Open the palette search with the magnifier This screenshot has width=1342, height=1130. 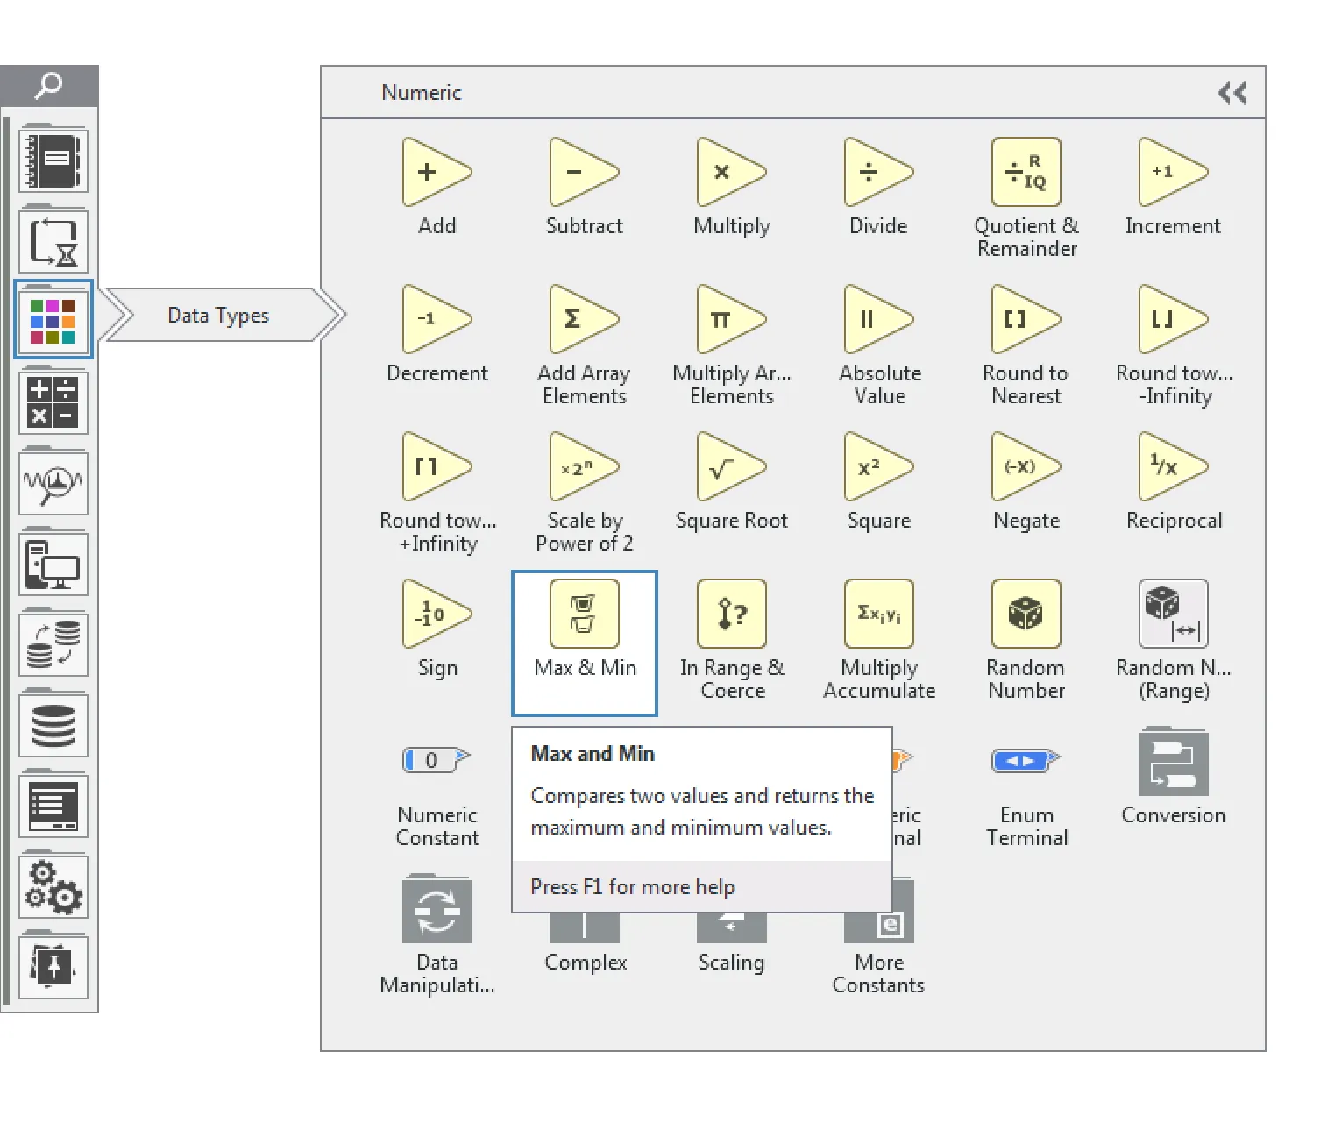(x=49, y=84)
